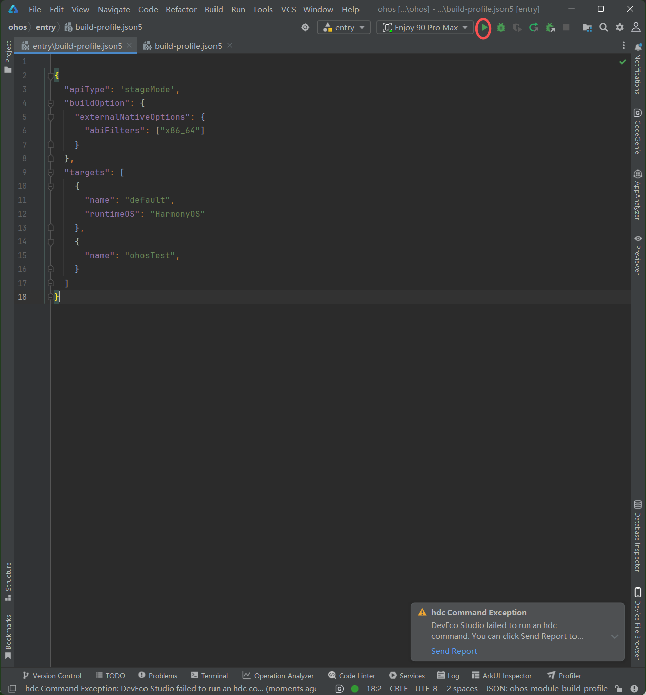Collapse the line 10 object fold marker

click(x=50, y=186)
